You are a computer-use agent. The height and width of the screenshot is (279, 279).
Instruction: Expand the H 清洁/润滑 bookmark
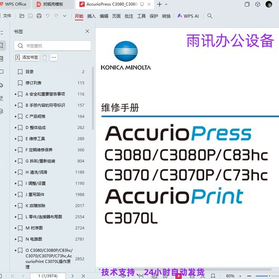click(16, 172)
